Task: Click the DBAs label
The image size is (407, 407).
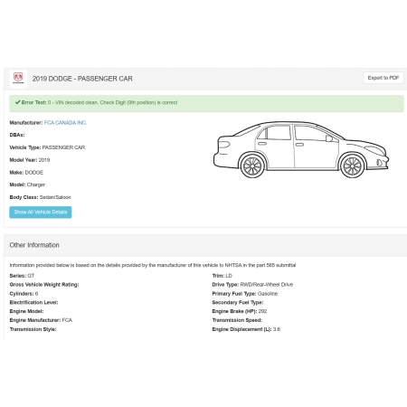Action: pos(17,135)
